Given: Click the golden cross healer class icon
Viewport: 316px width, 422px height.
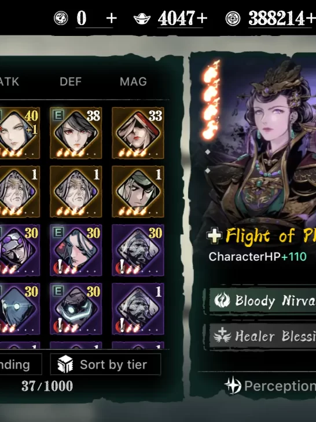Looking at the screenshot, I should tap(215, 235).
